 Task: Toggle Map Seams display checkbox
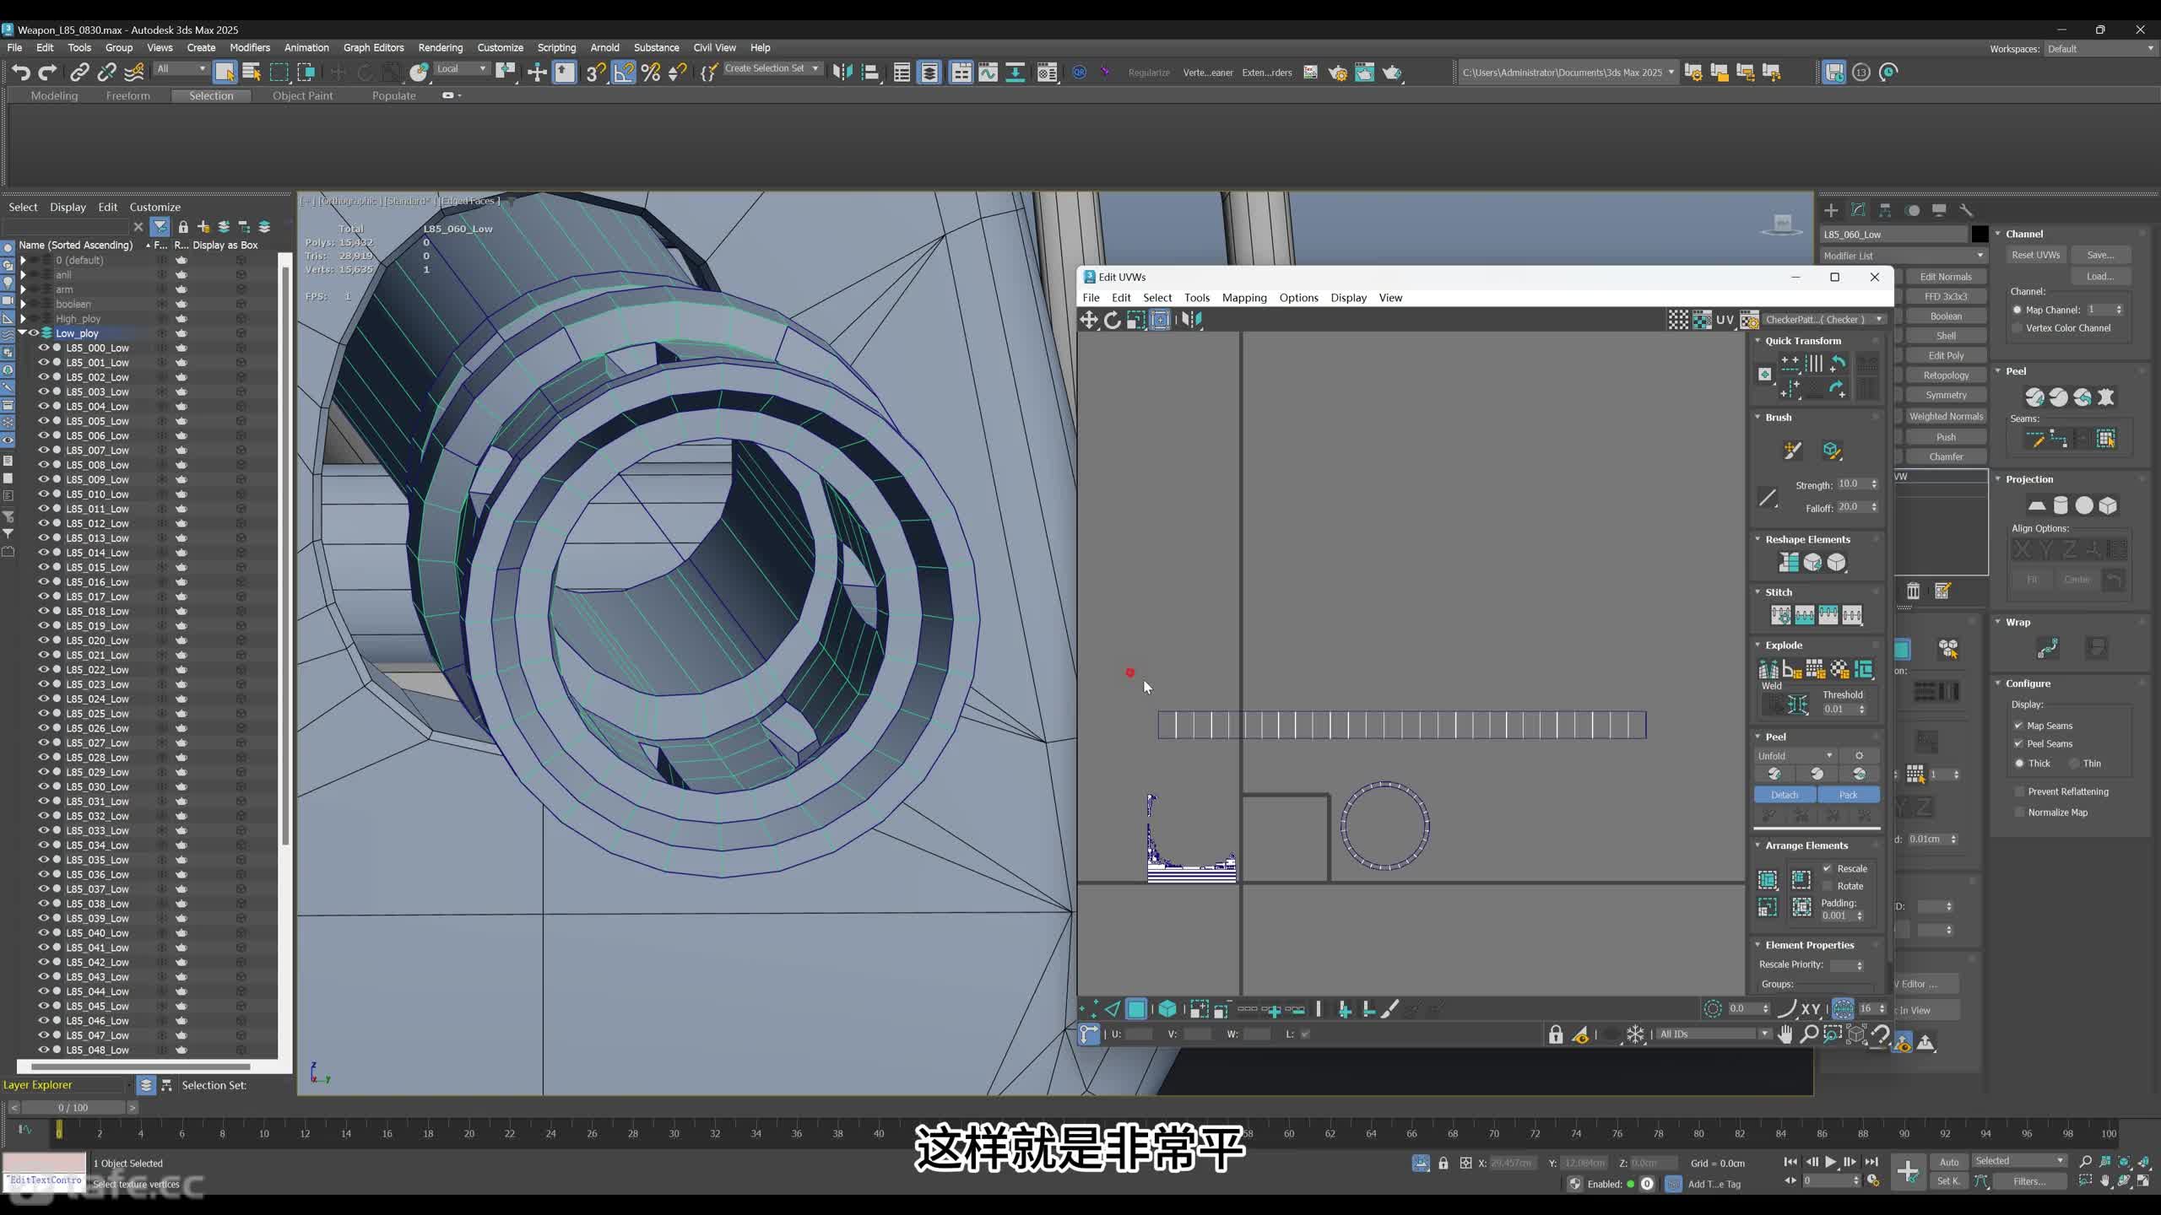click(2018, 726)
